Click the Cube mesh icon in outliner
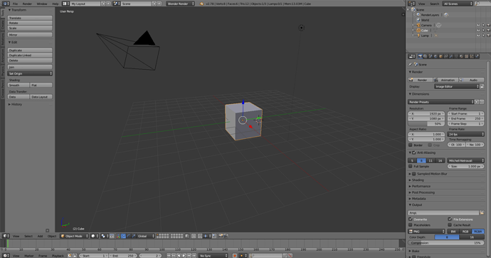491x258 pixels. pyautogui.click(x=418, y=31)
